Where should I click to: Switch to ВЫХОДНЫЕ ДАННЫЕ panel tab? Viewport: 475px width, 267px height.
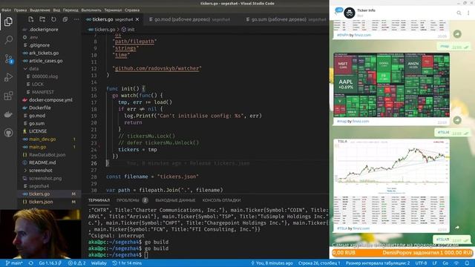pos(175,200)
